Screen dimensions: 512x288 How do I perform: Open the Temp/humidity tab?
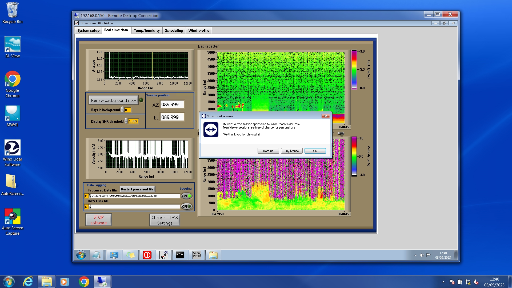[146, 30]
